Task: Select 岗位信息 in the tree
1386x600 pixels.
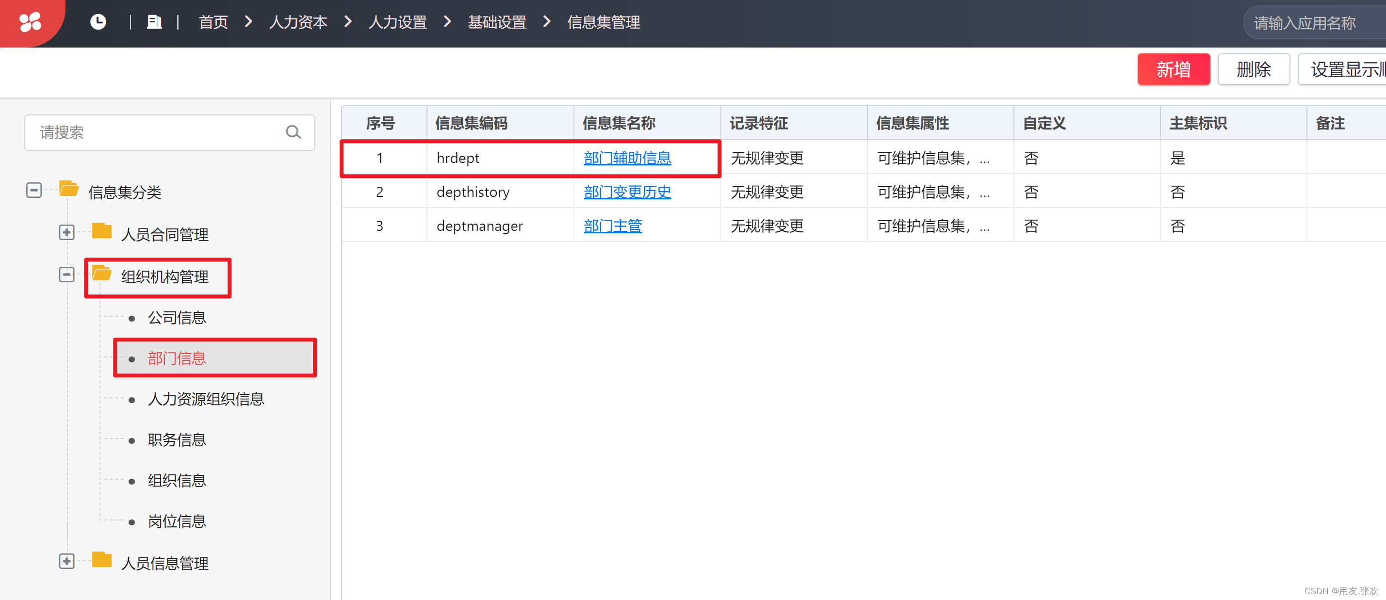Action: pyautogui.click(x=177, y=521)
